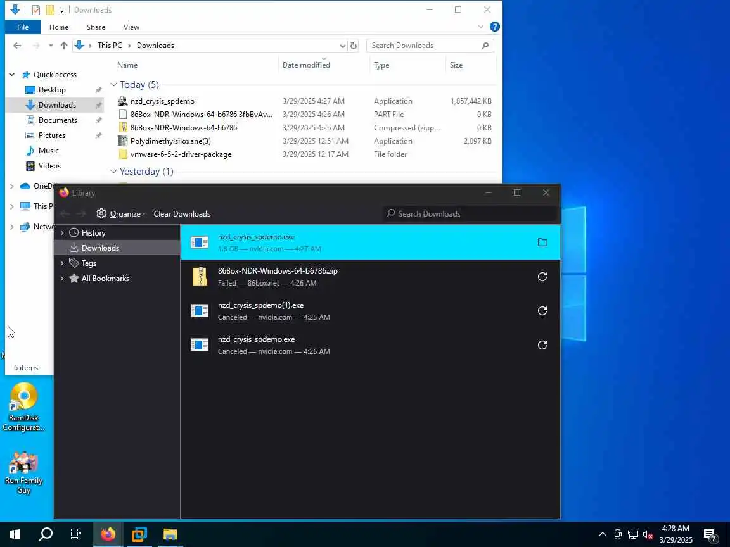
Task: Click the search magnifier in Explorer search box
Action: 485,46
